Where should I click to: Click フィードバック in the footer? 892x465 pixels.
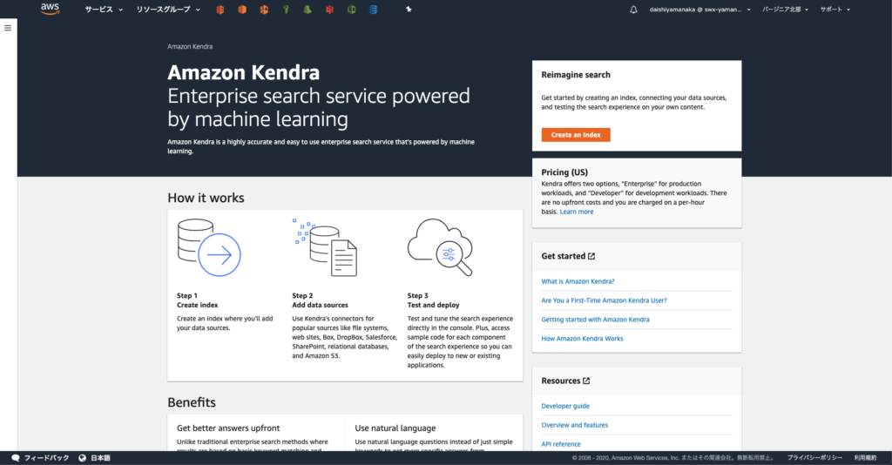(x=40, y=458)
